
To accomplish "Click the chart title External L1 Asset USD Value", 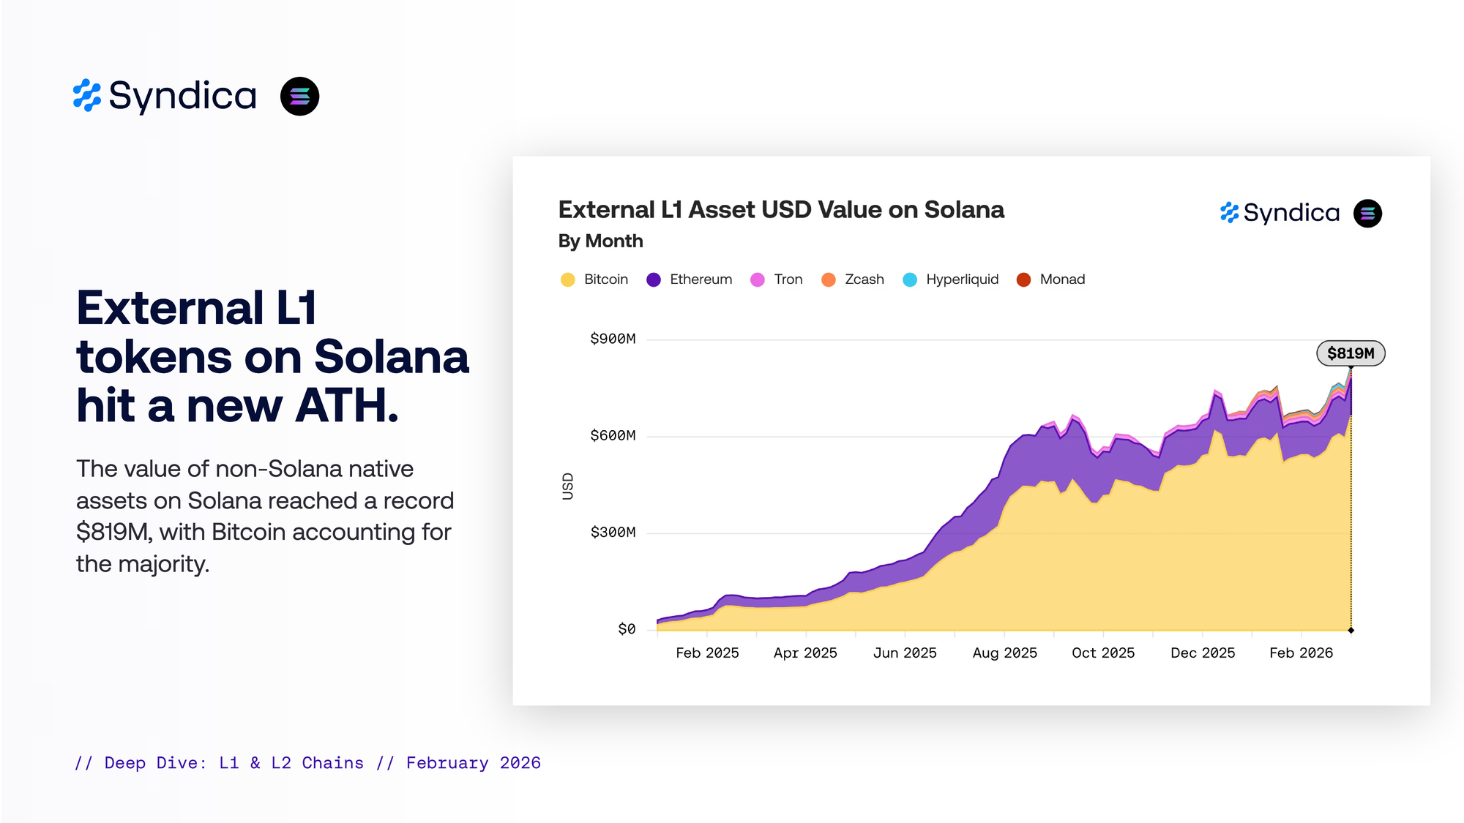I will pos(781,210).
